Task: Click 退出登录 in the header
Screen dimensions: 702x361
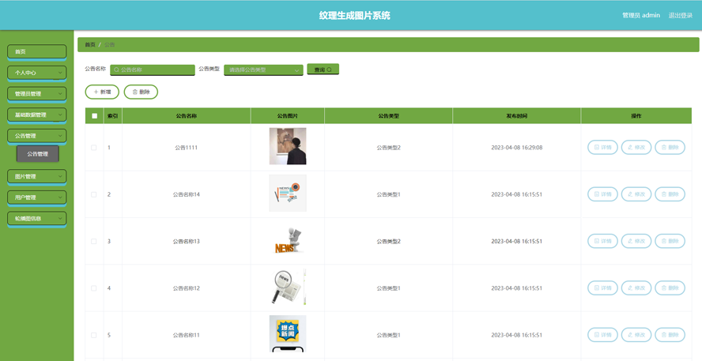Action: 681,15
